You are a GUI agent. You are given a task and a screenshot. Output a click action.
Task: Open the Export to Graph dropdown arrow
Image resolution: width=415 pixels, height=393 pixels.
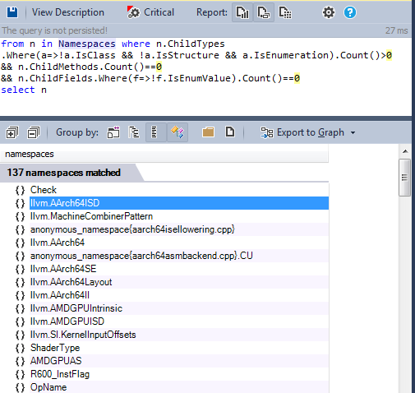tap(353, 133)
